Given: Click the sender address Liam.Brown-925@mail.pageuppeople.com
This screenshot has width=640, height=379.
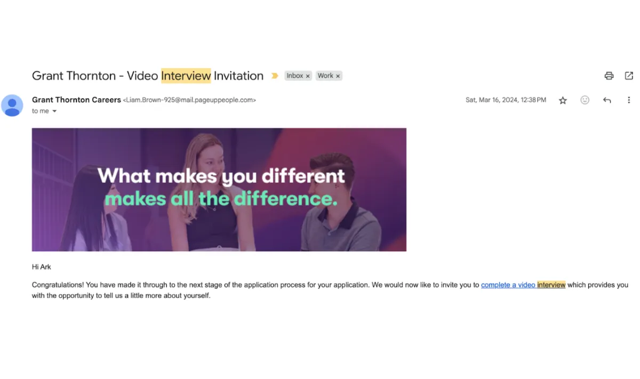Looking at the screenshot, I should pyautogui.click(x=189, y=100).
